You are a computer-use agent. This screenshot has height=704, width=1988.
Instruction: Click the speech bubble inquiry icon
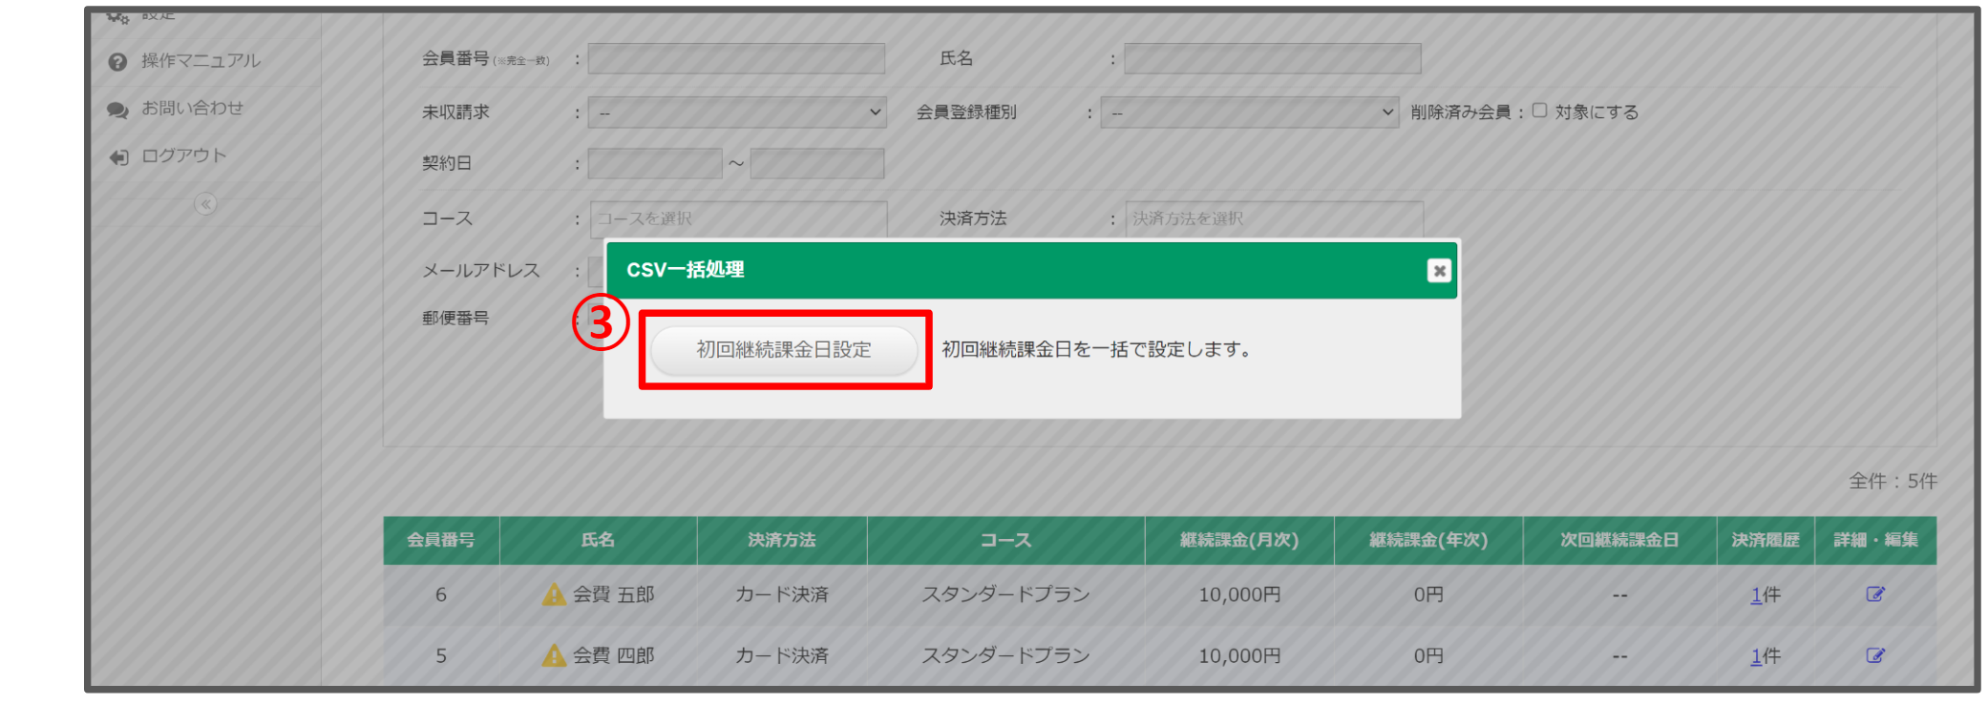tap(117, 110)
